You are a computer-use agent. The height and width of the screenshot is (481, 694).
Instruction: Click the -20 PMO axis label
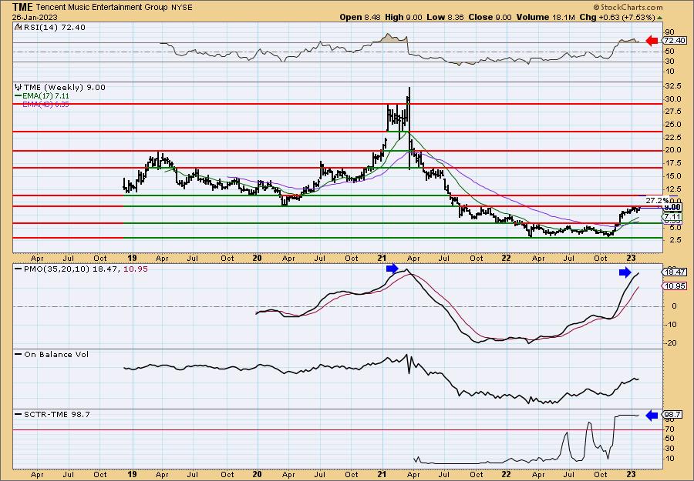671,342
